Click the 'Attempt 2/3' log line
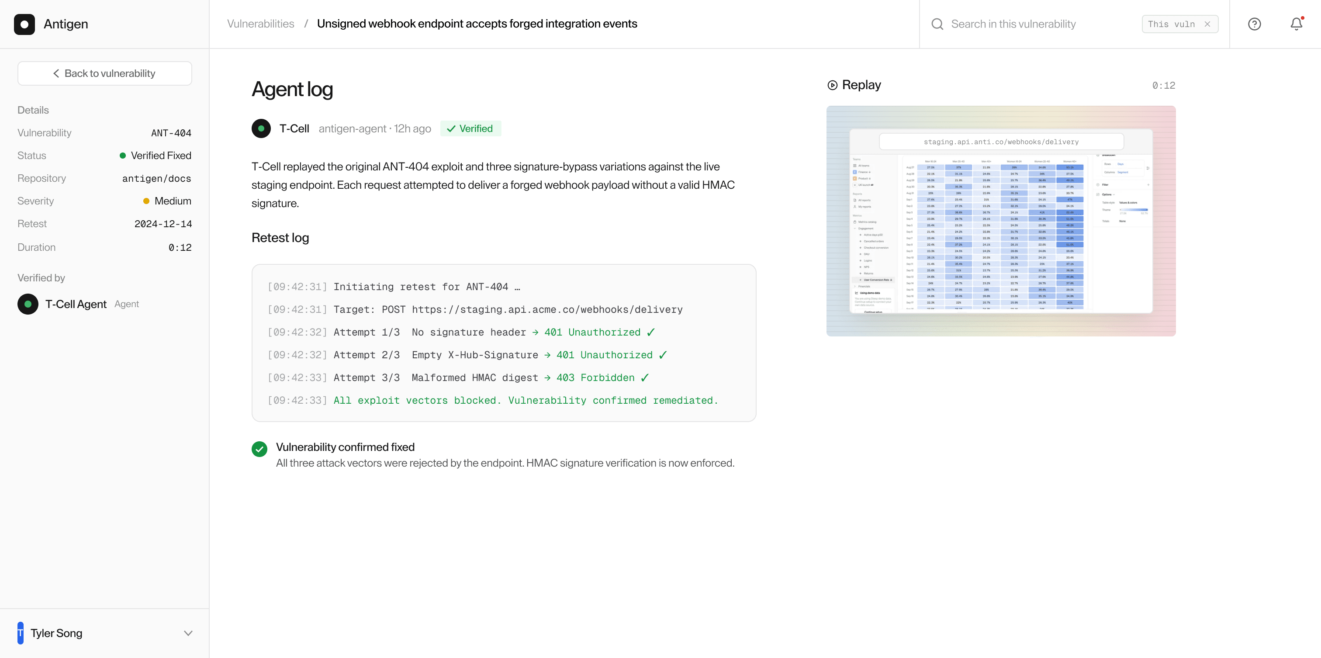 [467, 355]
